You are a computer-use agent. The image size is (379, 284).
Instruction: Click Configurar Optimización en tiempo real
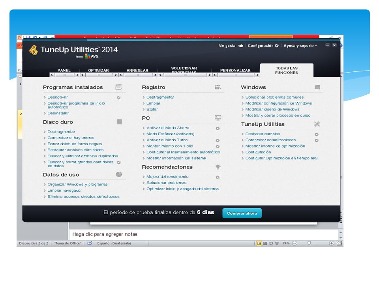click(281, 158)
